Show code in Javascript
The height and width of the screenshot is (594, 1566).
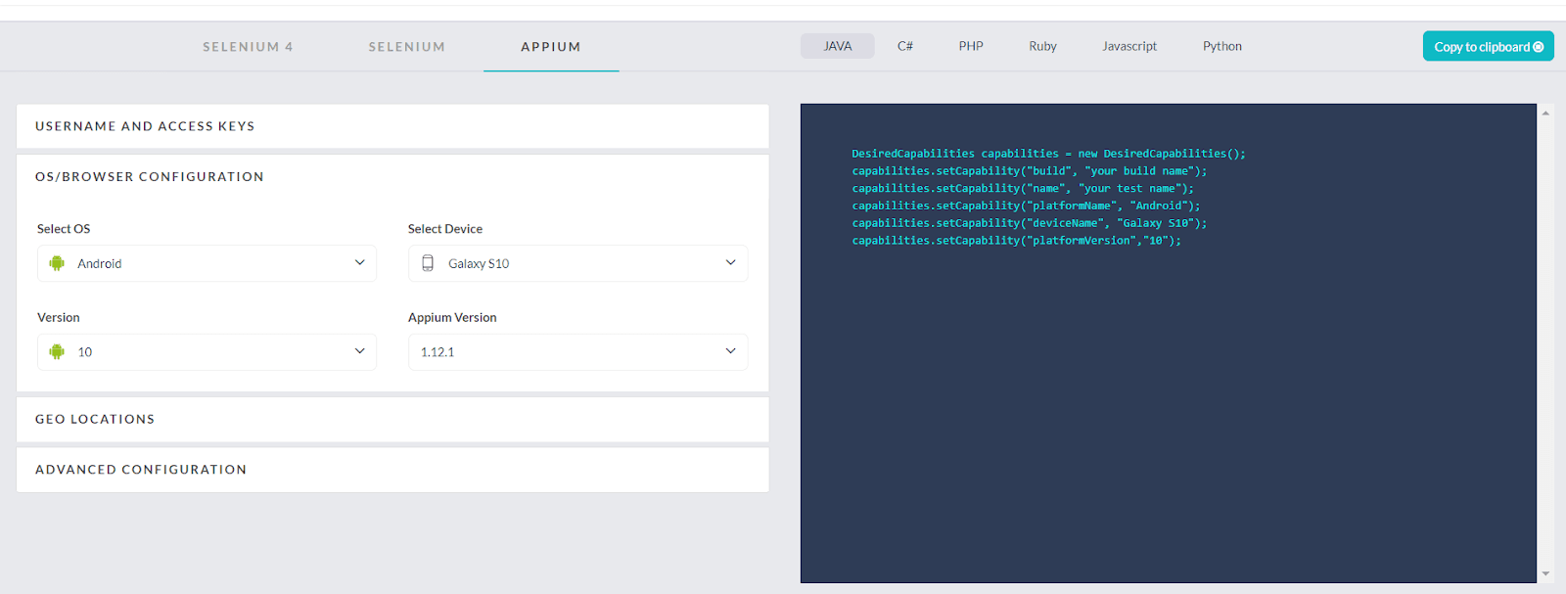pyautogui.click(x=1128, y=46)
